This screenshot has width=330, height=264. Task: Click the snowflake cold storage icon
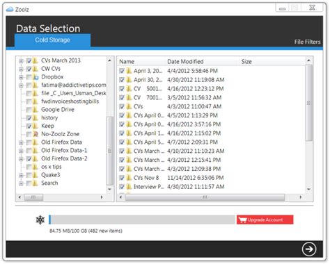[40, 220]
